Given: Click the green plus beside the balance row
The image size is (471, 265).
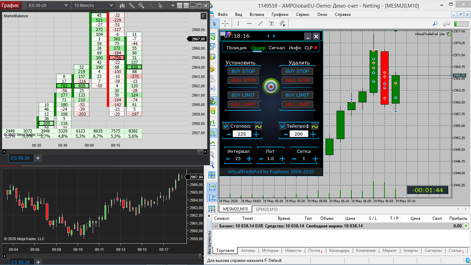Looking at the screenshot, I should tap(466, 226).
